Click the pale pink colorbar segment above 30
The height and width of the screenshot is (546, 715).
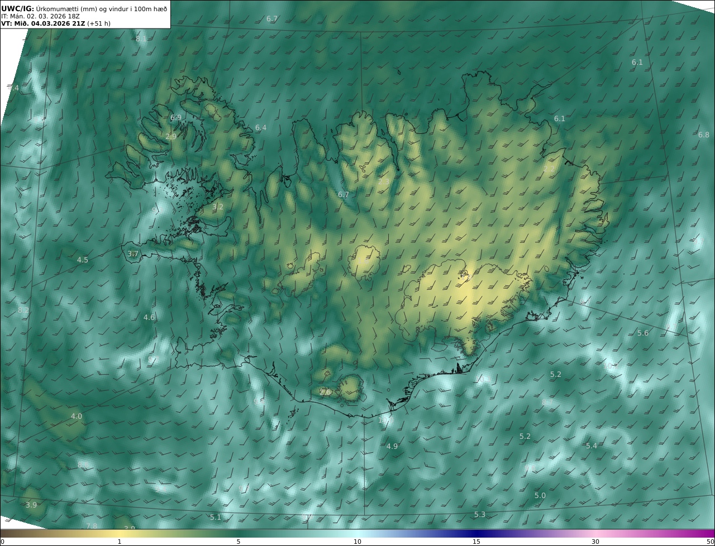pos(595,533)
